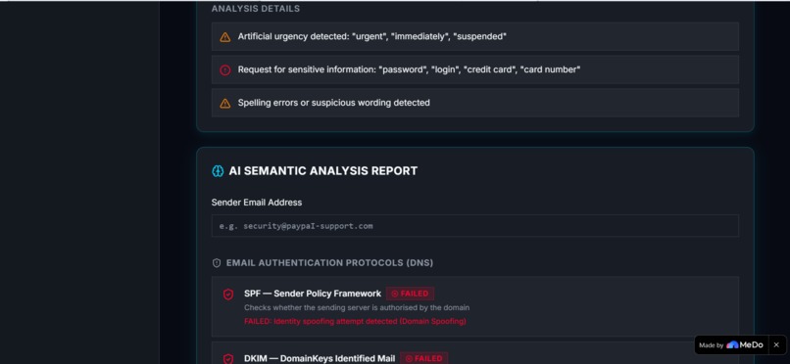Image resolution: width=790 pixels, height=364 pixels.
Task: Click the text about sending server authorised
Action: pyautogui.click(x=357, y=307)
